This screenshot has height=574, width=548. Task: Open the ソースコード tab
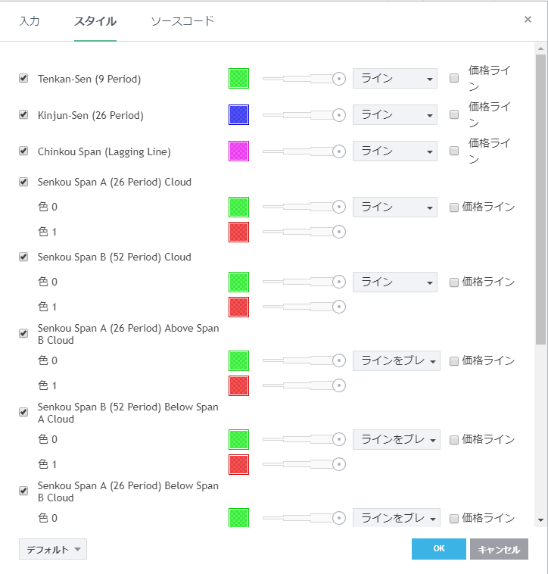point(182,21)
